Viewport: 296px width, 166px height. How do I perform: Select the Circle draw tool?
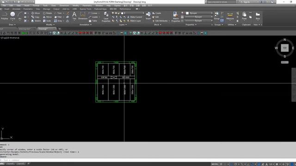12,16
